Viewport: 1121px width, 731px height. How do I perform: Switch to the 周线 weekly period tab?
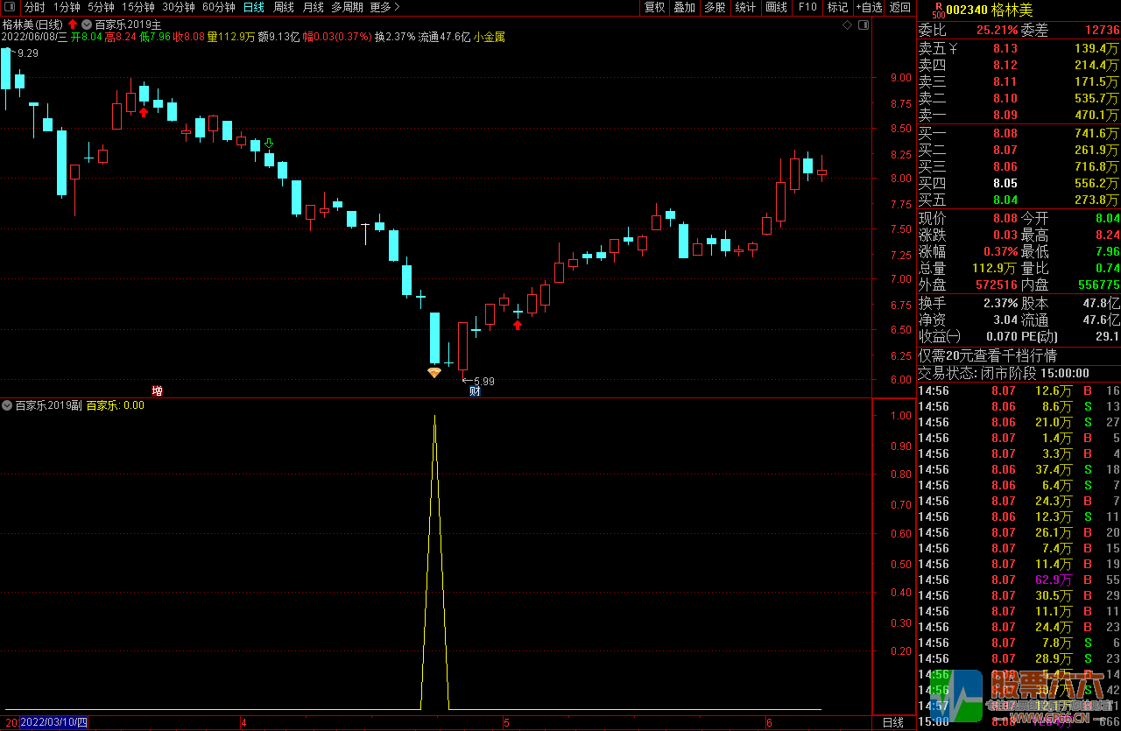(x=284, y=7)
